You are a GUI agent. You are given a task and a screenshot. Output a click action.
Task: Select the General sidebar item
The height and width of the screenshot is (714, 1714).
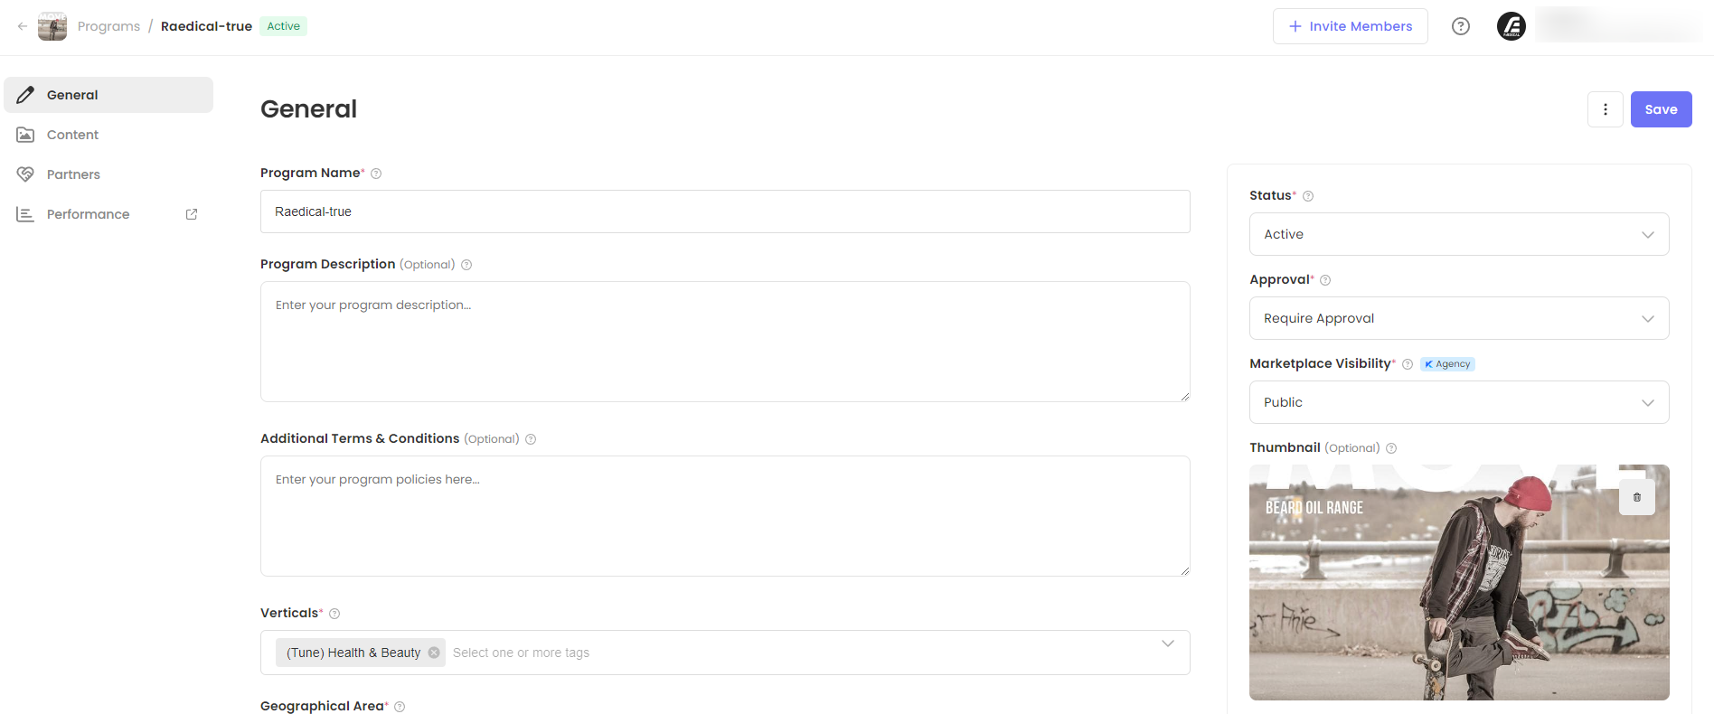click(x=72, y=95)
